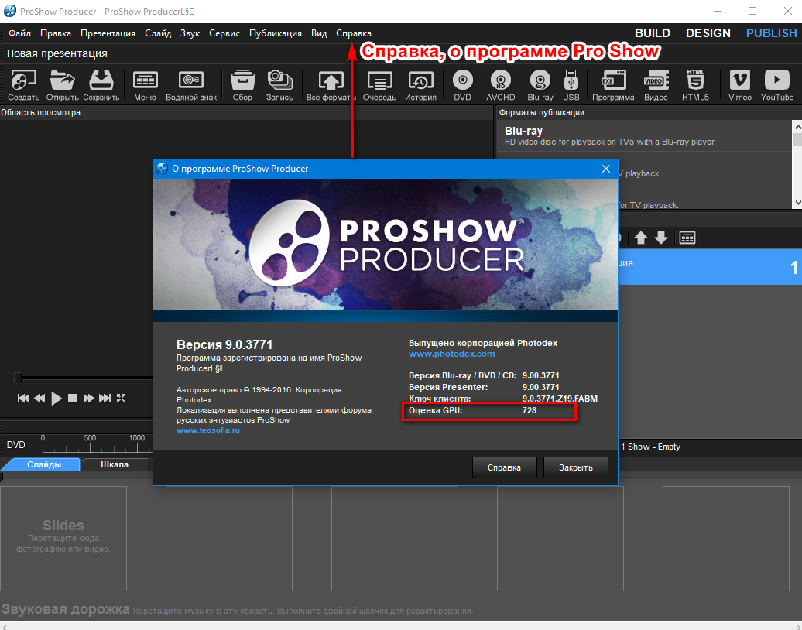
Task: Open the Слайд menu
Action: tap(158, 33)
